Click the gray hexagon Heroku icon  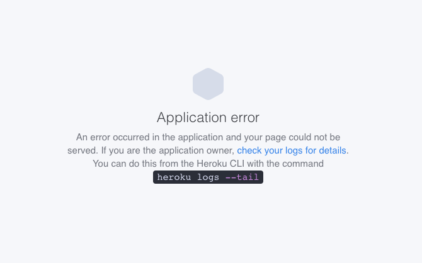pos(208,84)
